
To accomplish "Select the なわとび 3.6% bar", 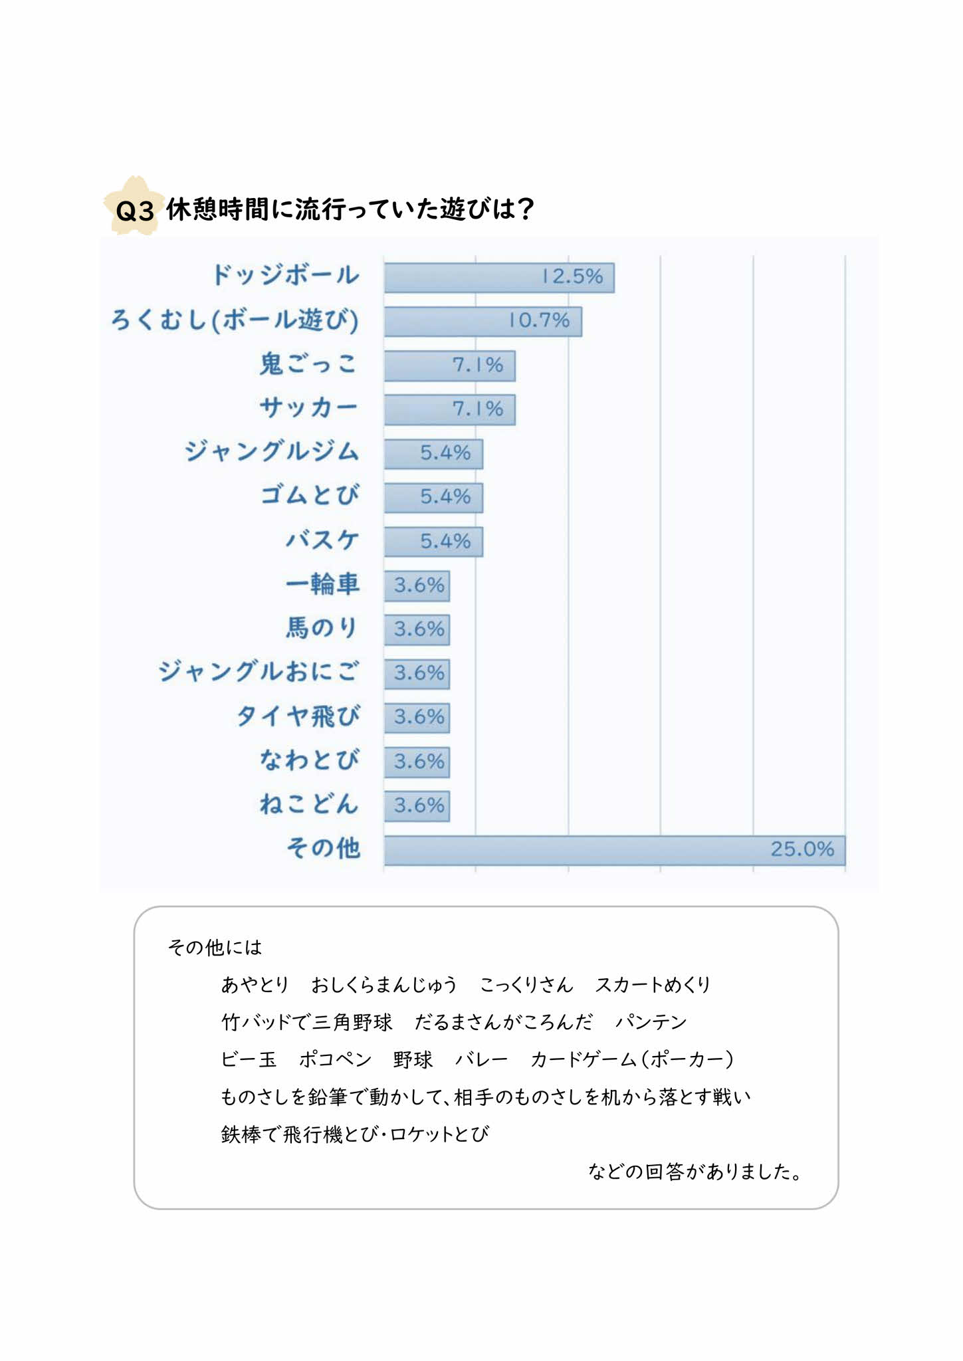I will click(417, 762).
